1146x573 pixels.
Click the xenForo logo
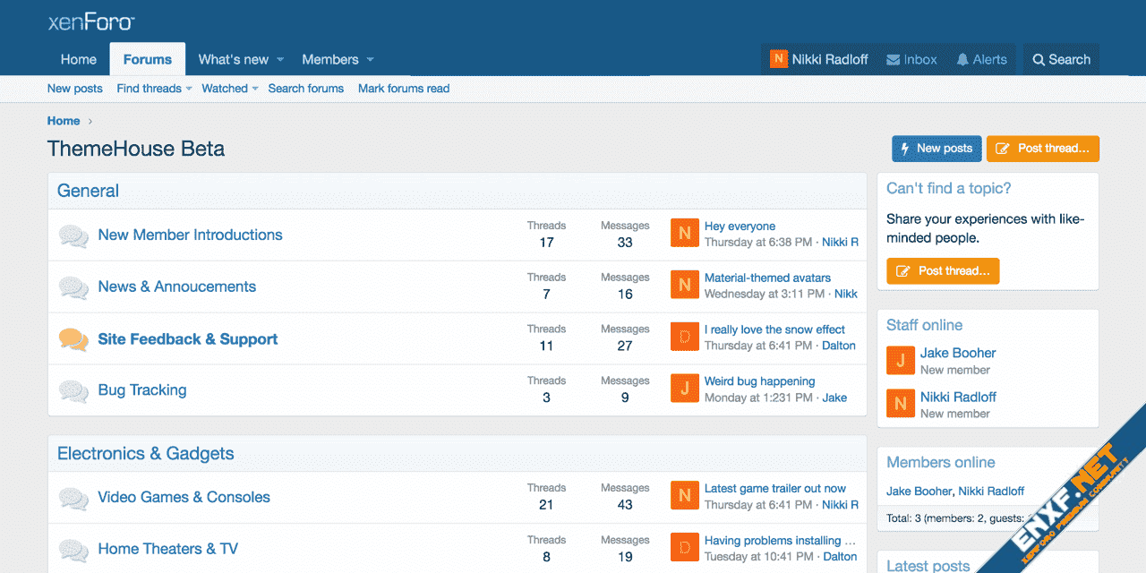coord(90,22)
